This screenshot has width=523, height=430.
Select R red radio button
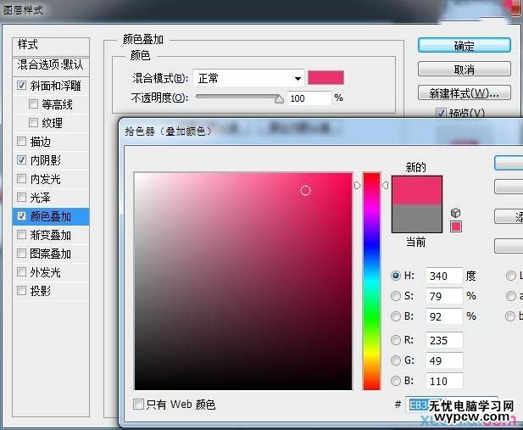point(396,340)
